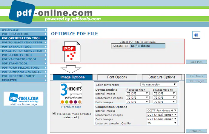This screenshot has width=209, height=134.
Task: Switch to the Structure Options tab
Action: [162, 77]
